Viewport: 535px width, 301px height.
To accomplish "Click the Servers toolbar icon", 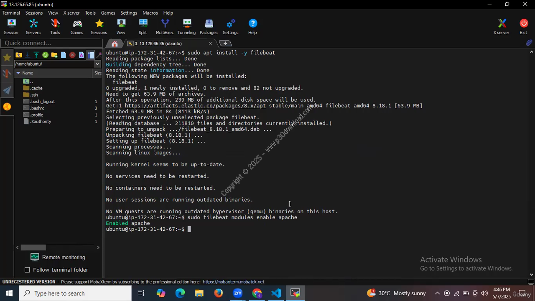I will pos(33,27).
